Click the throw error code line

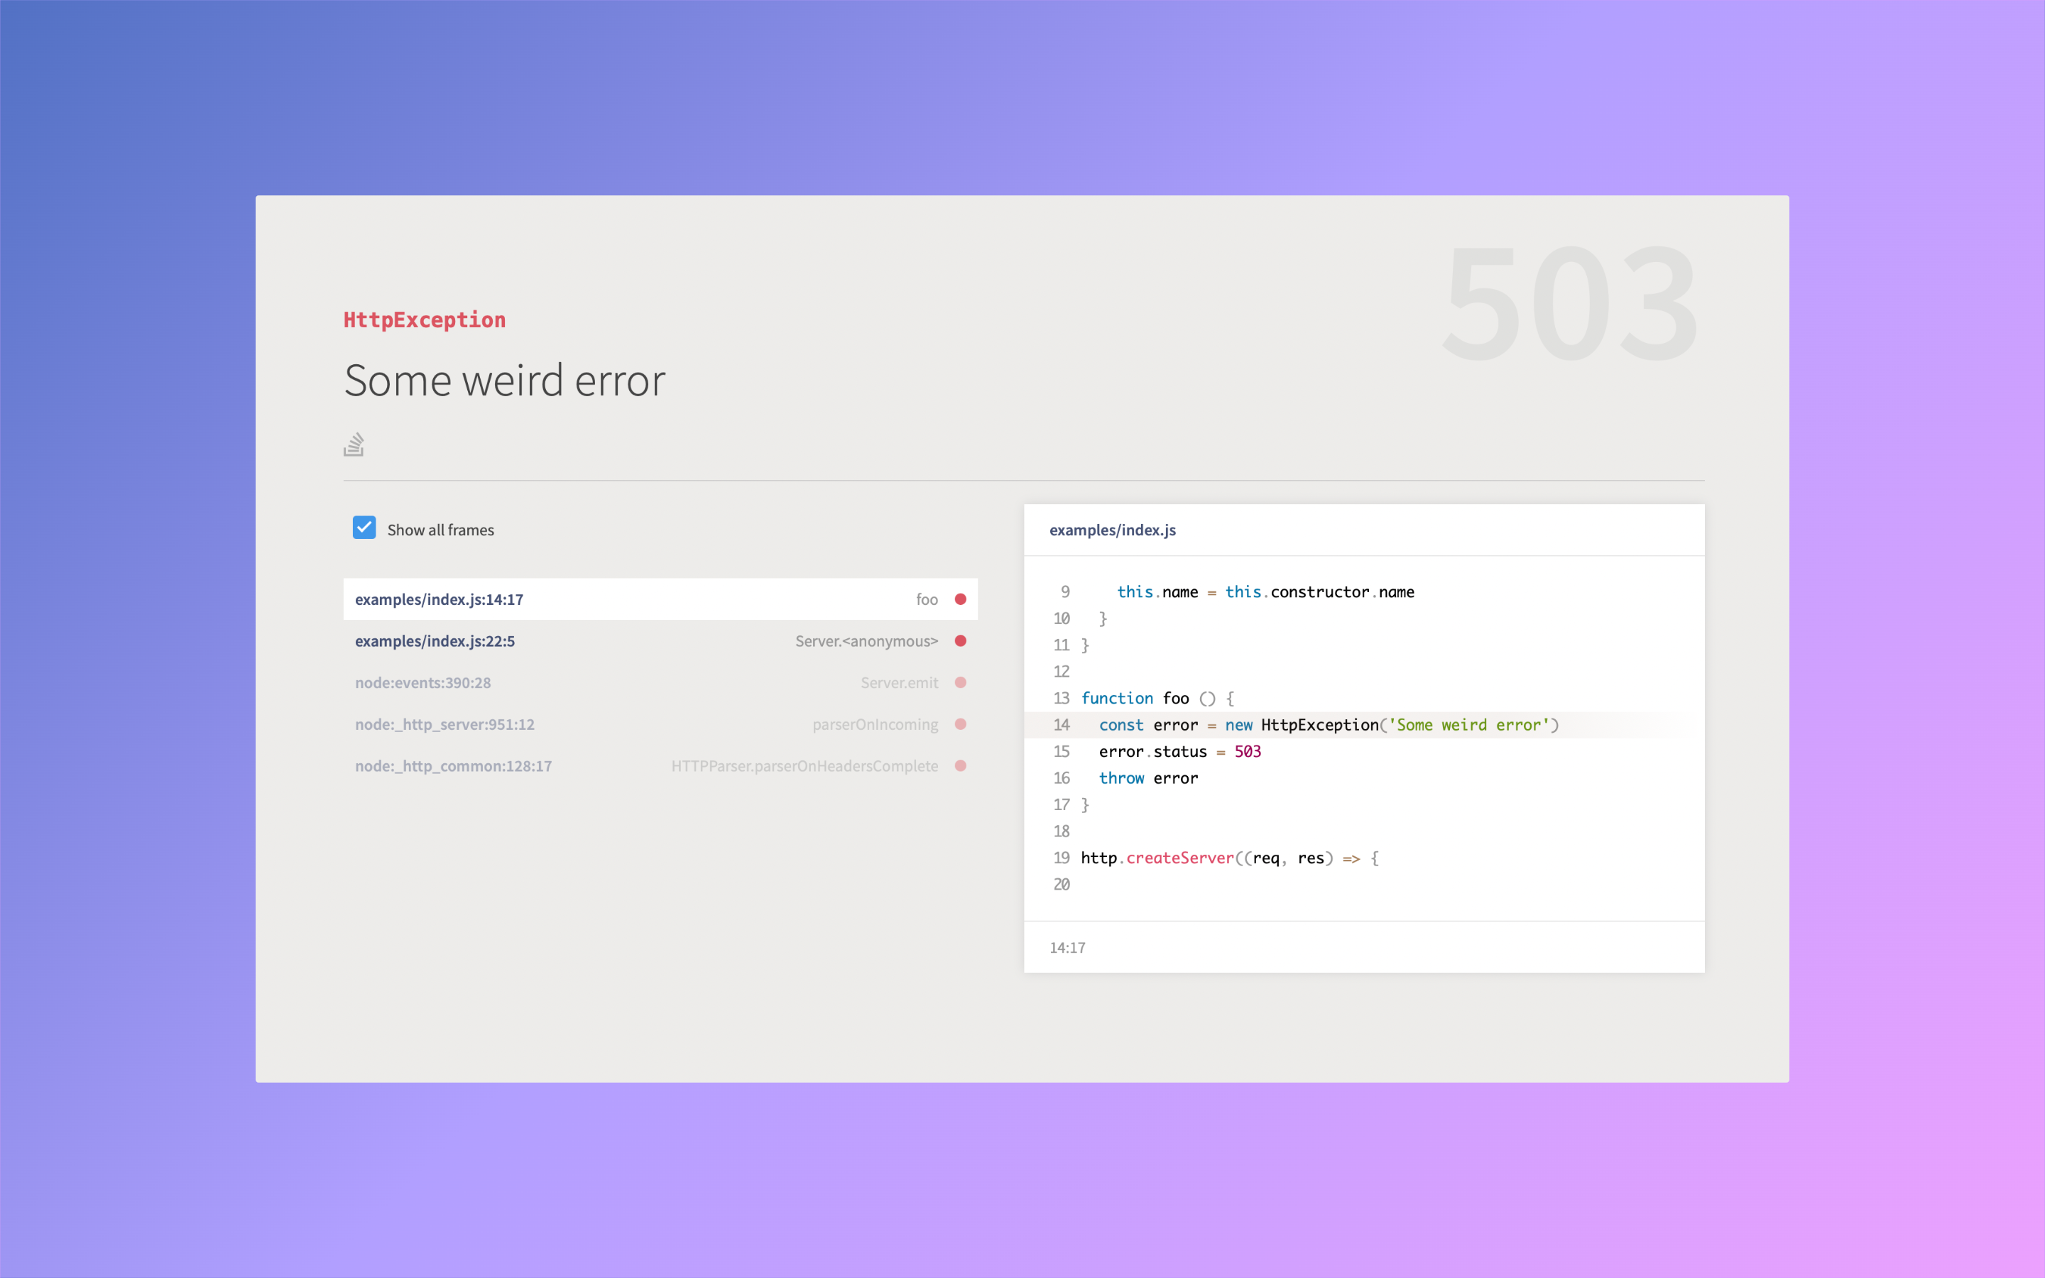coord(1147,778)
